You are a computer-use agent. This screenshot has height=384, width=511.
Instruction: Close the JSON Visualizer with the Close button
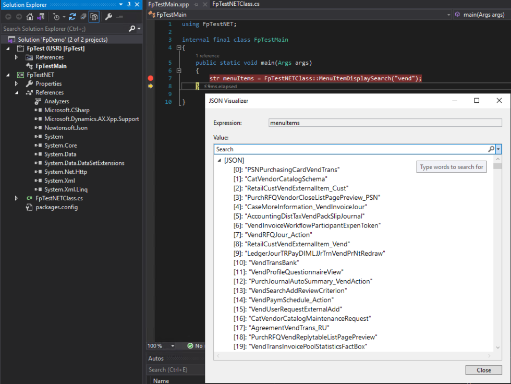[483, 369]
